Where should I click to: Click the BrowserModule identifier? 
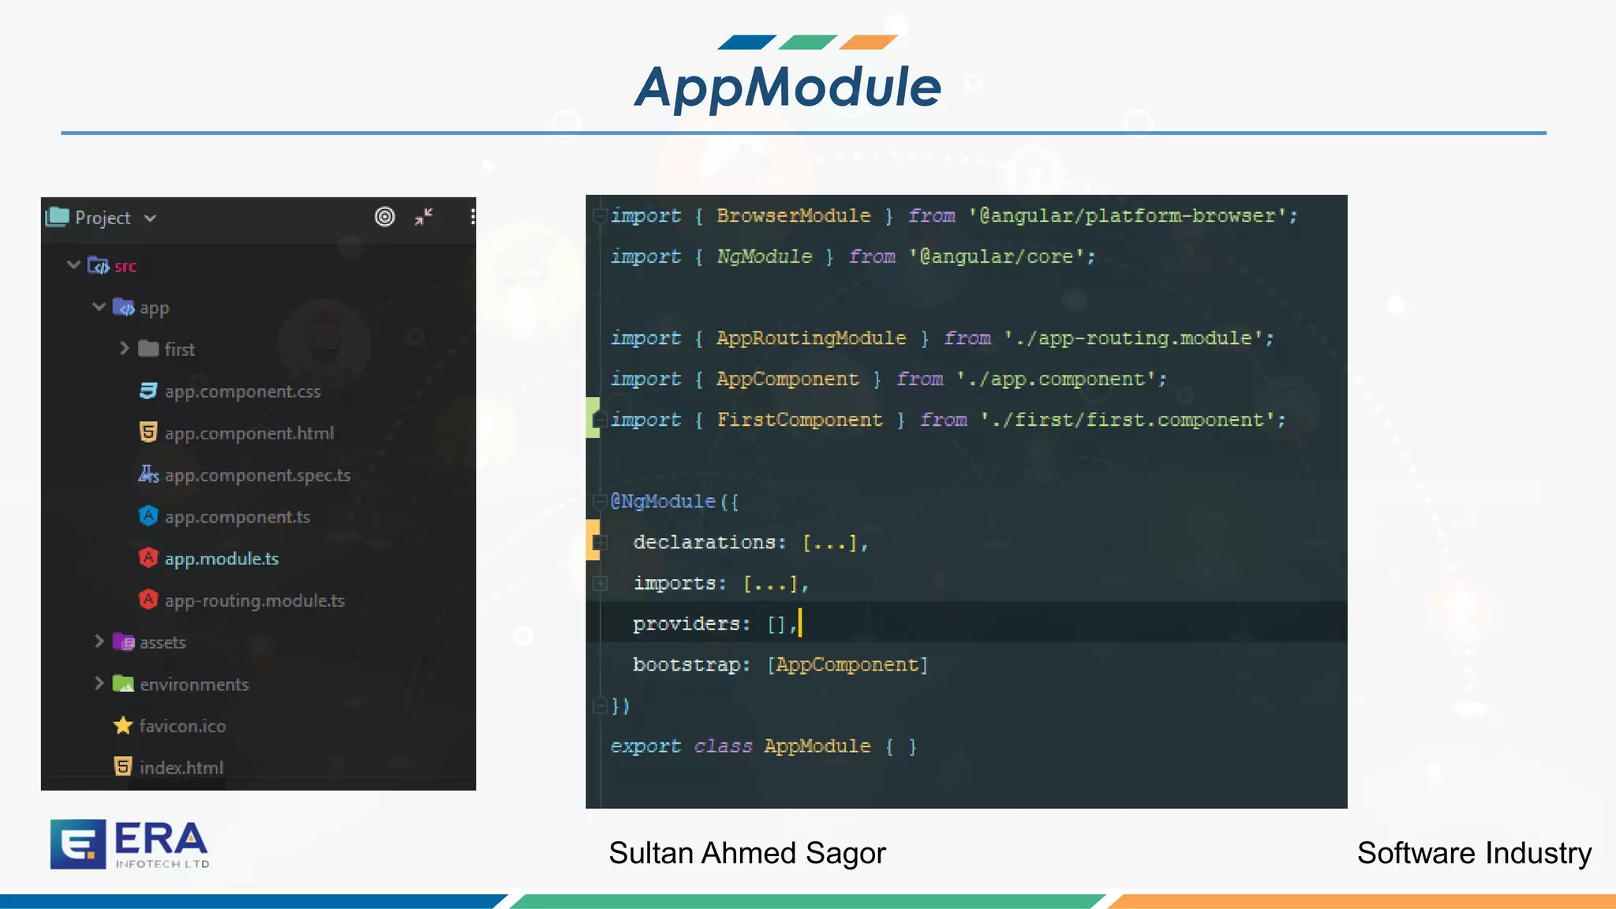tap(794, 215)
